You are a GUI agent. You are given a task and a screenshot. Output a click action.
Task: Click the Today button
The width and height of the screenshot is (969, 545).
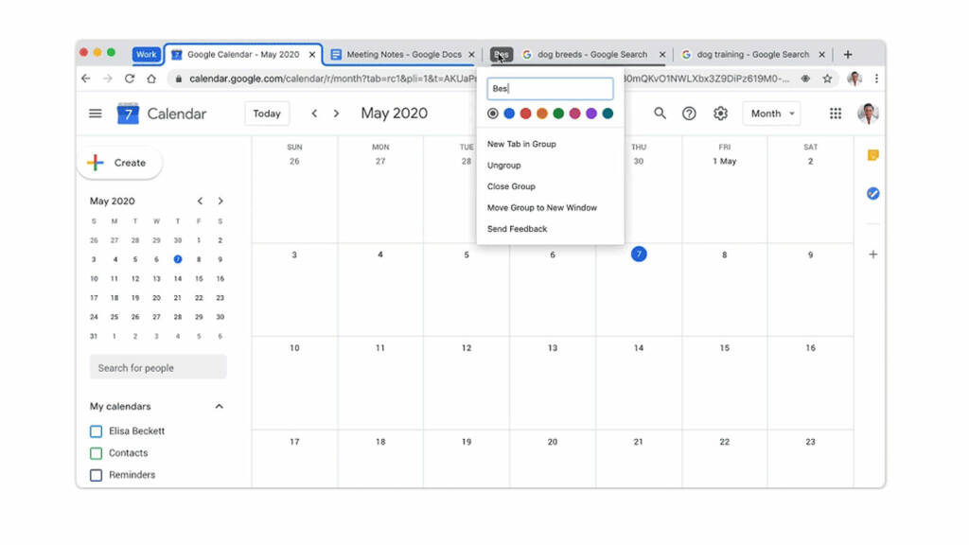click(x=267, y=114)
